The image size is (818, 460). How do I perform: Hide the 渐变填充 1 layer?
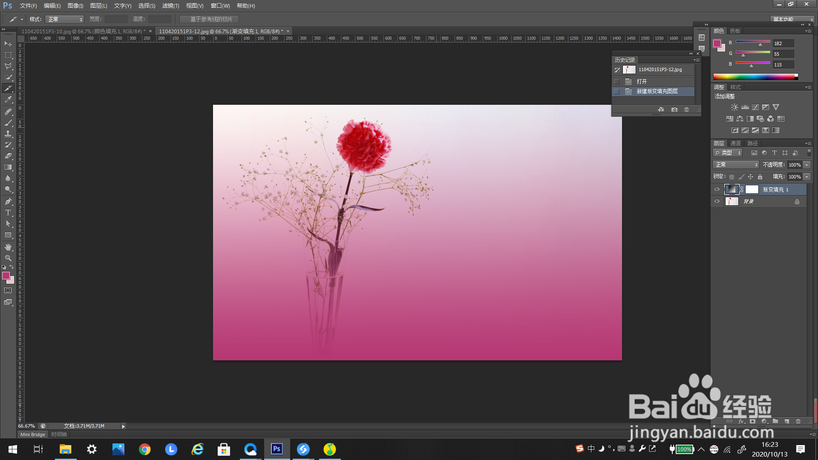[717, 190]
